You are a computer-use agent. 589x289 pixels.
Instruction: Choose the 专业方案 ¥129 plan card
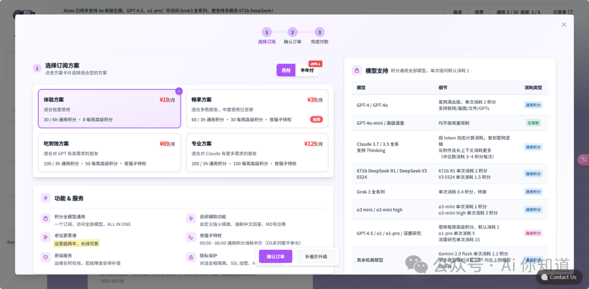pos(257,152)
